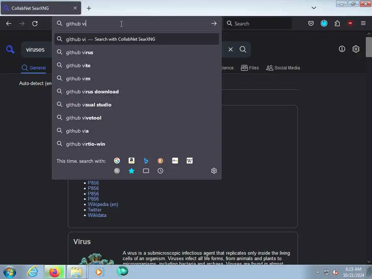Open a new tab with plus button
This screenshot has height=279, width=372.
tap(89, 8)
